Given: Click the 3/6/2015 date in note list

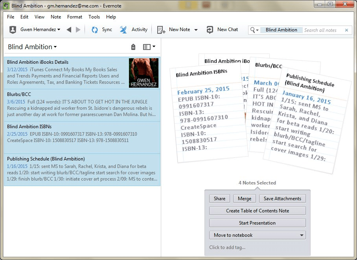Looking at the screenshot, I should coord(16,102).
